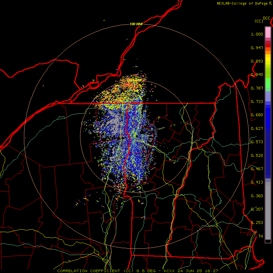Select the 0.360 legend value
273x273 pixels.
[x=257, y=196]
